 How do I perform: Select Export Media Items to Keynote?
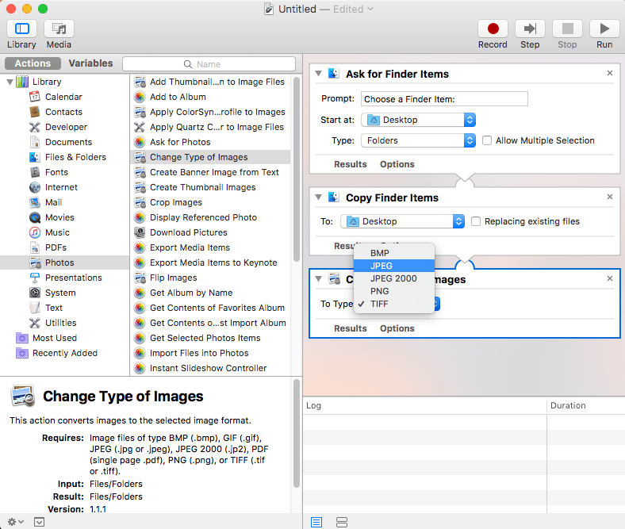[x=213, y=263]
